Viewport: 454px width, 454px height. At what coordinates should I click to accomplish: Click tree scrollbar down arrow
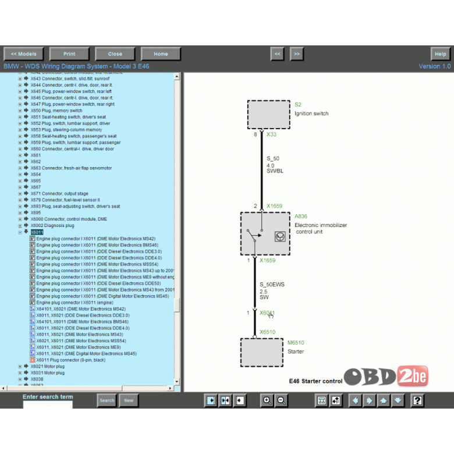pos(177,382)
